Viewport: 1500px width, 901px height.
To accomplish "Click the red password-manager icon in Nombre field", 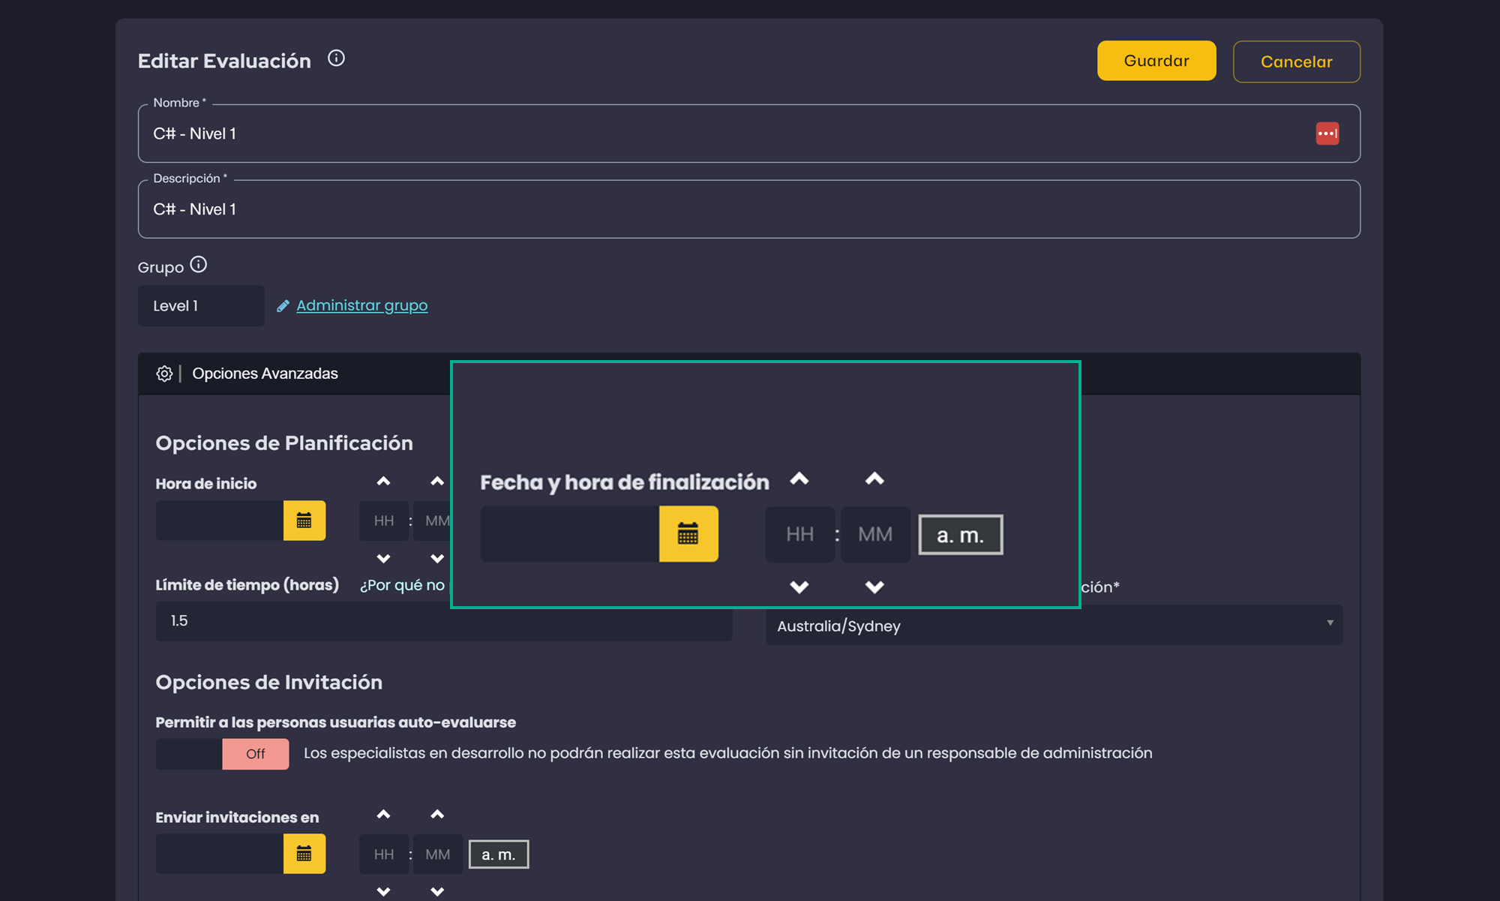I will pos(1327,134).
